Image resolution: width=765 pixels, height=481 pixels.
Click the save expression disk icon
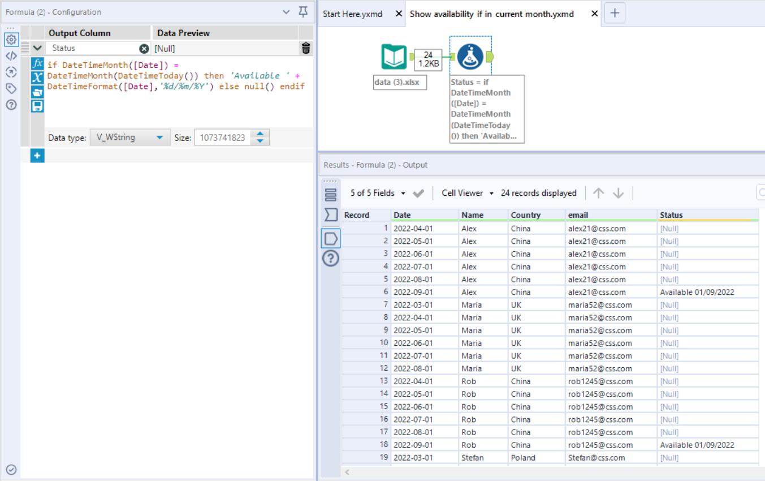pyautogui.click(x=37, y=106)
